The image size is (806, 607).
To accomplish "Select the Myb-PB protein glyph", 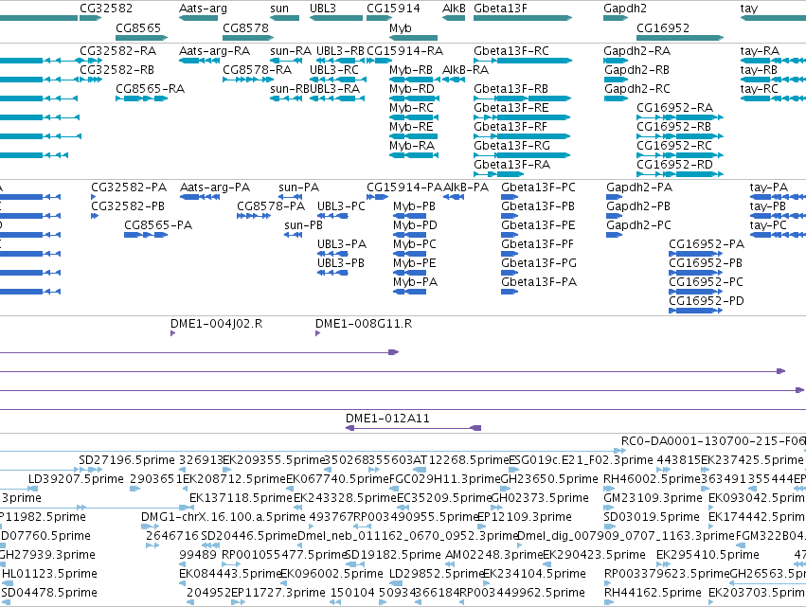I will tap(410, 216).
